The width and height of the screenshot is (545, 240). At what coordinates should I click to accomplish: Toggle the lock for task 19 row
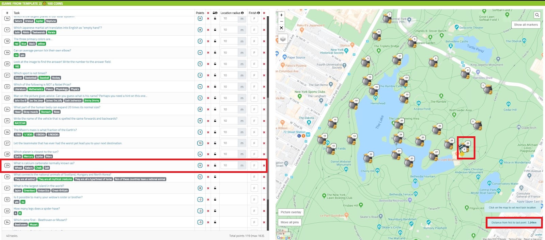point(215,53)
